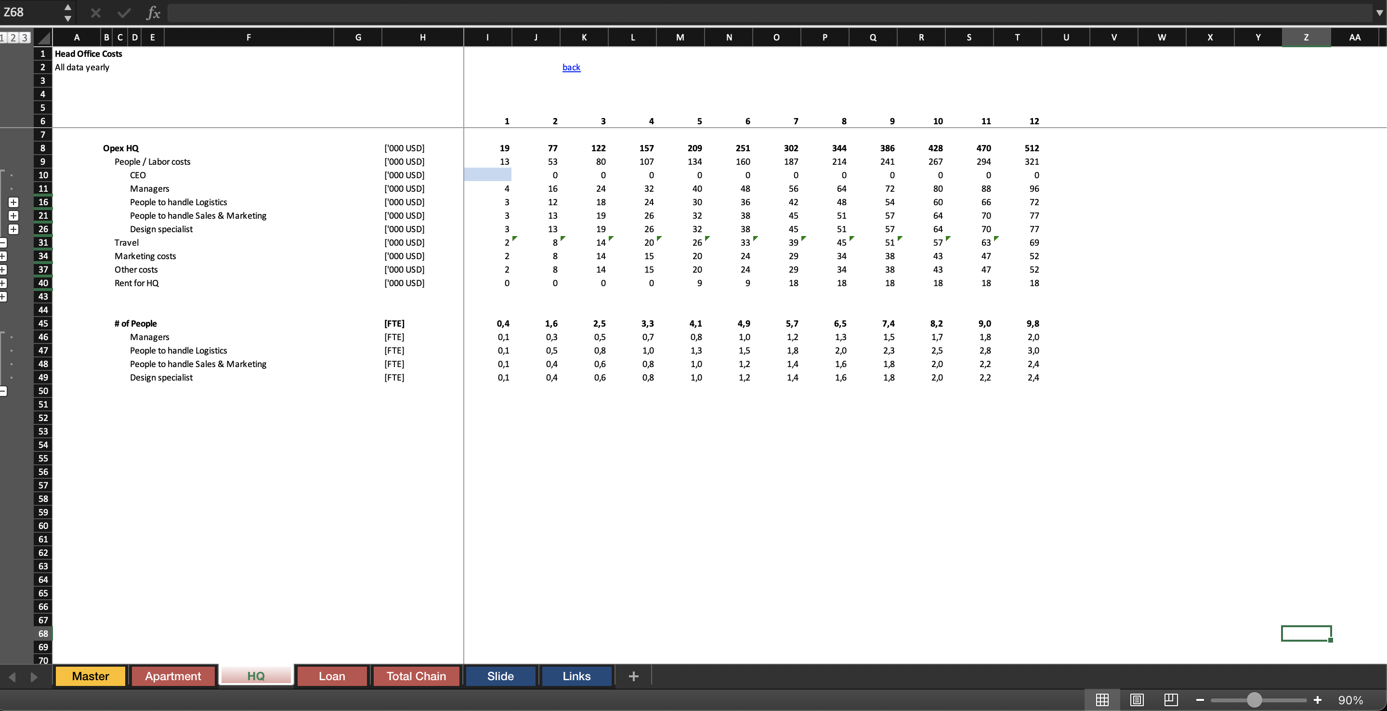1387x711 pixels.
Task: Expand the grouped rows at row 21
Action: (13, 215)
